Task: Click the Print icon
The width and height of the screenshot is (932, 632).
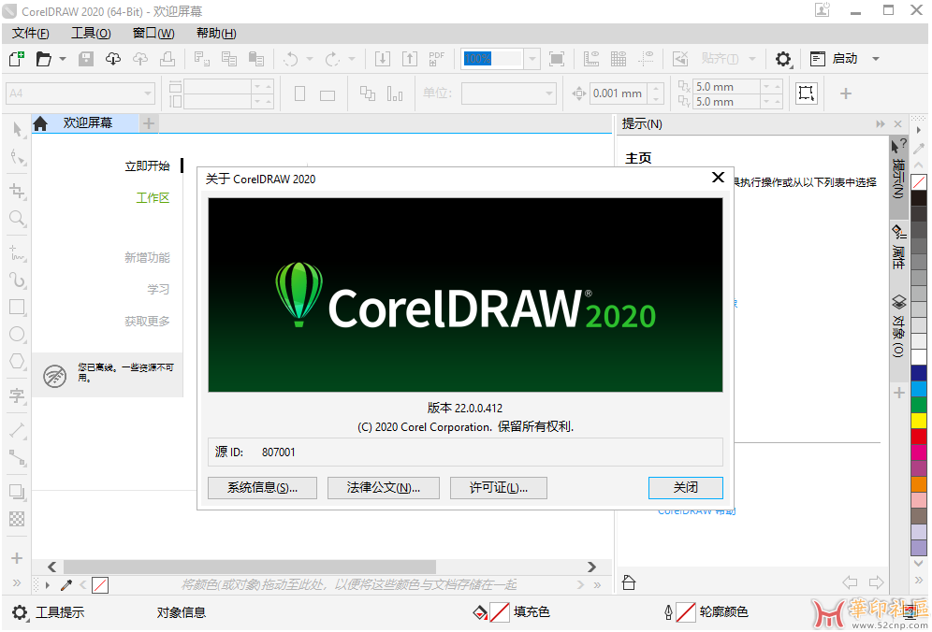Action: [x=167, y=58]
